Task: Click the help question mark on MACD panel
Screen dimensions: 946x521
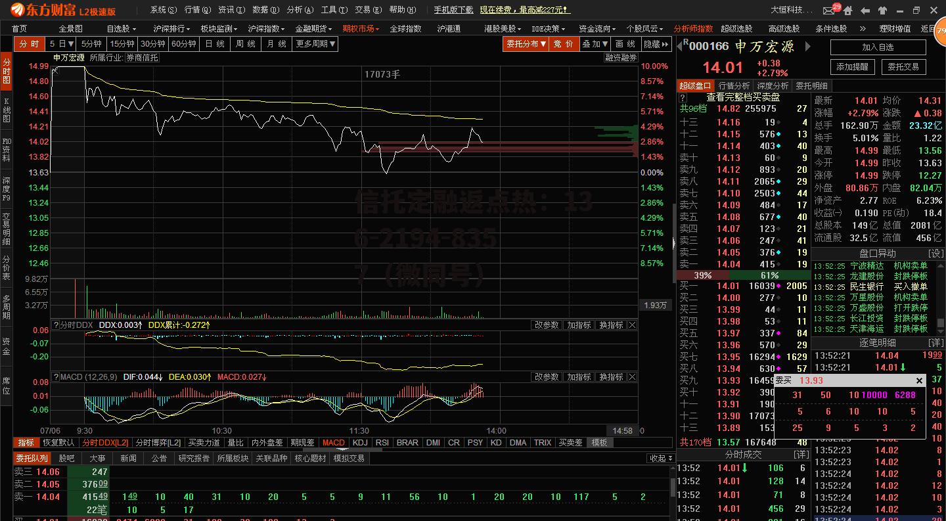Action: pyautogui.click(x=56, y=377)
